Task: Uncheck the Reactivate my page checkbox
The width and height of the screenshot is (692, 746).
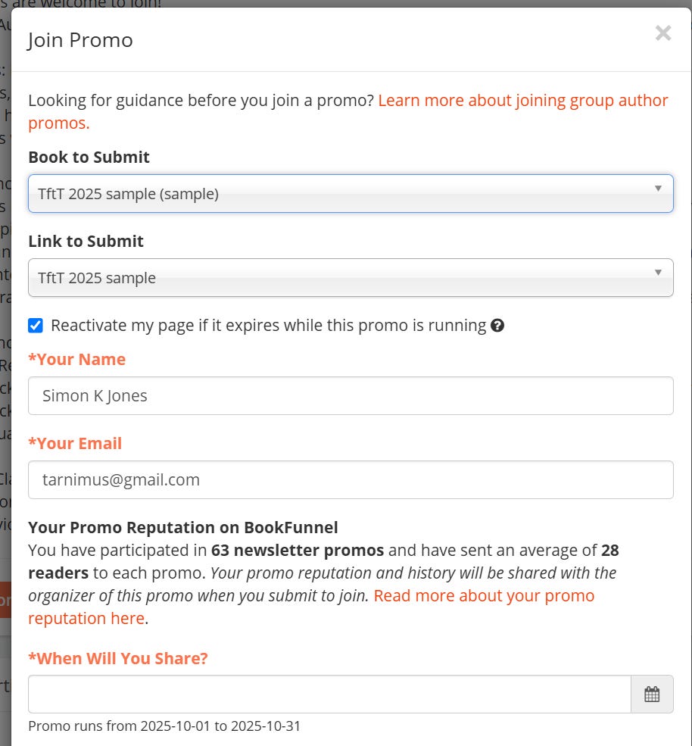Action: pos(36,326)
